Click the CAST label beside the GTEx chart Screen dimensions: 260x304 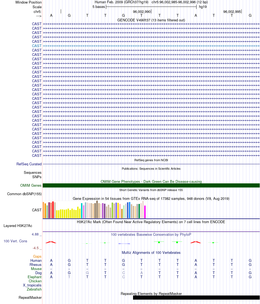37,210
